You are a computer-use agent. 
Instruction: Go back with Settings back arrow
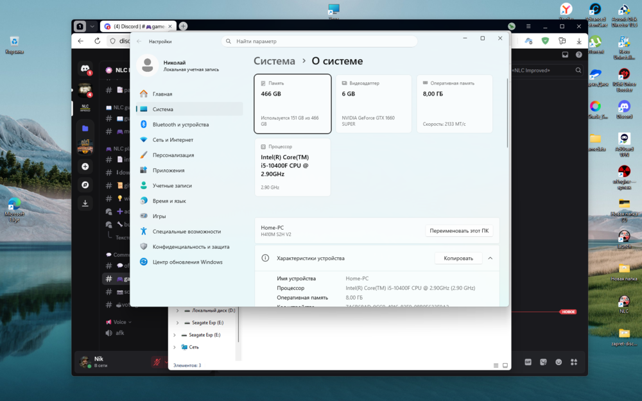[x=139, y=41]
